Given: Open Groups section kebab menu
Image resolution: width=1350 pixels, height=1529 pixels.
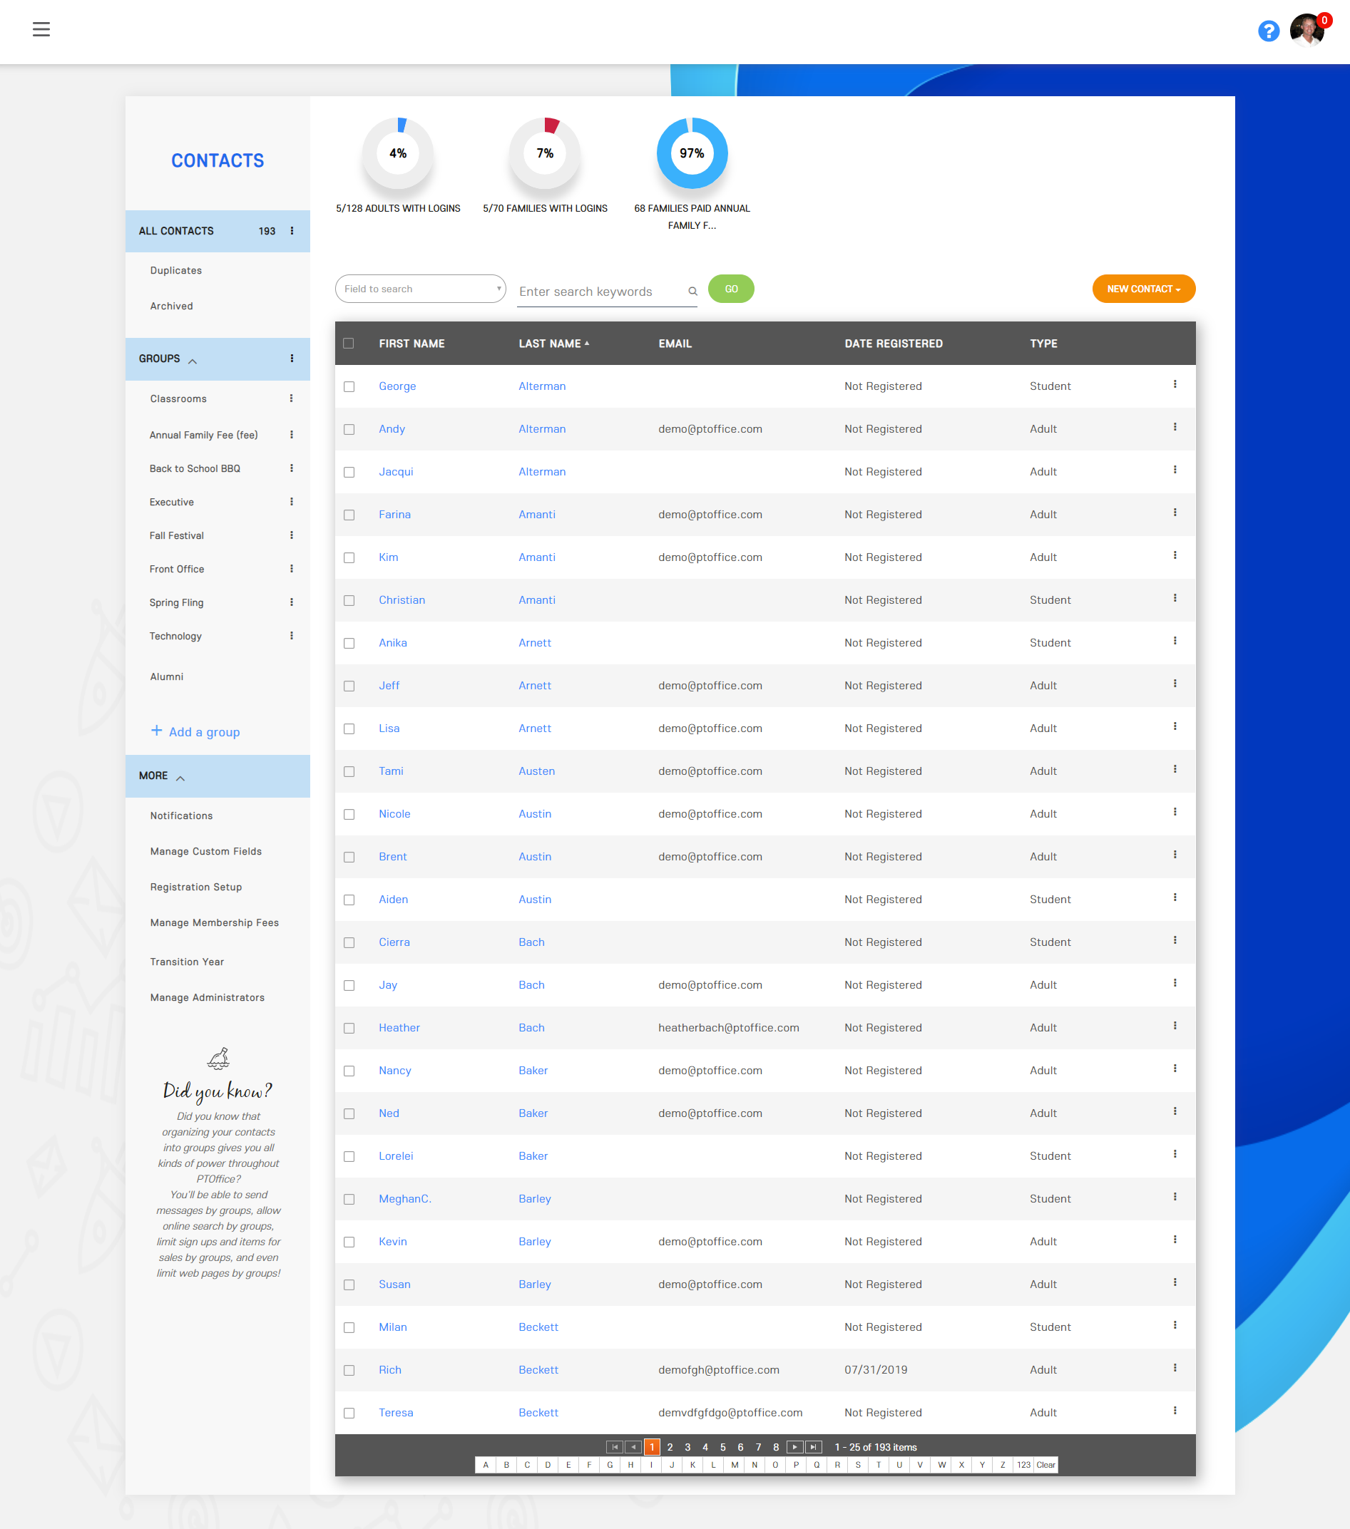Looking at the screenshot, I should pyautogui.click(x=292, y=359).
